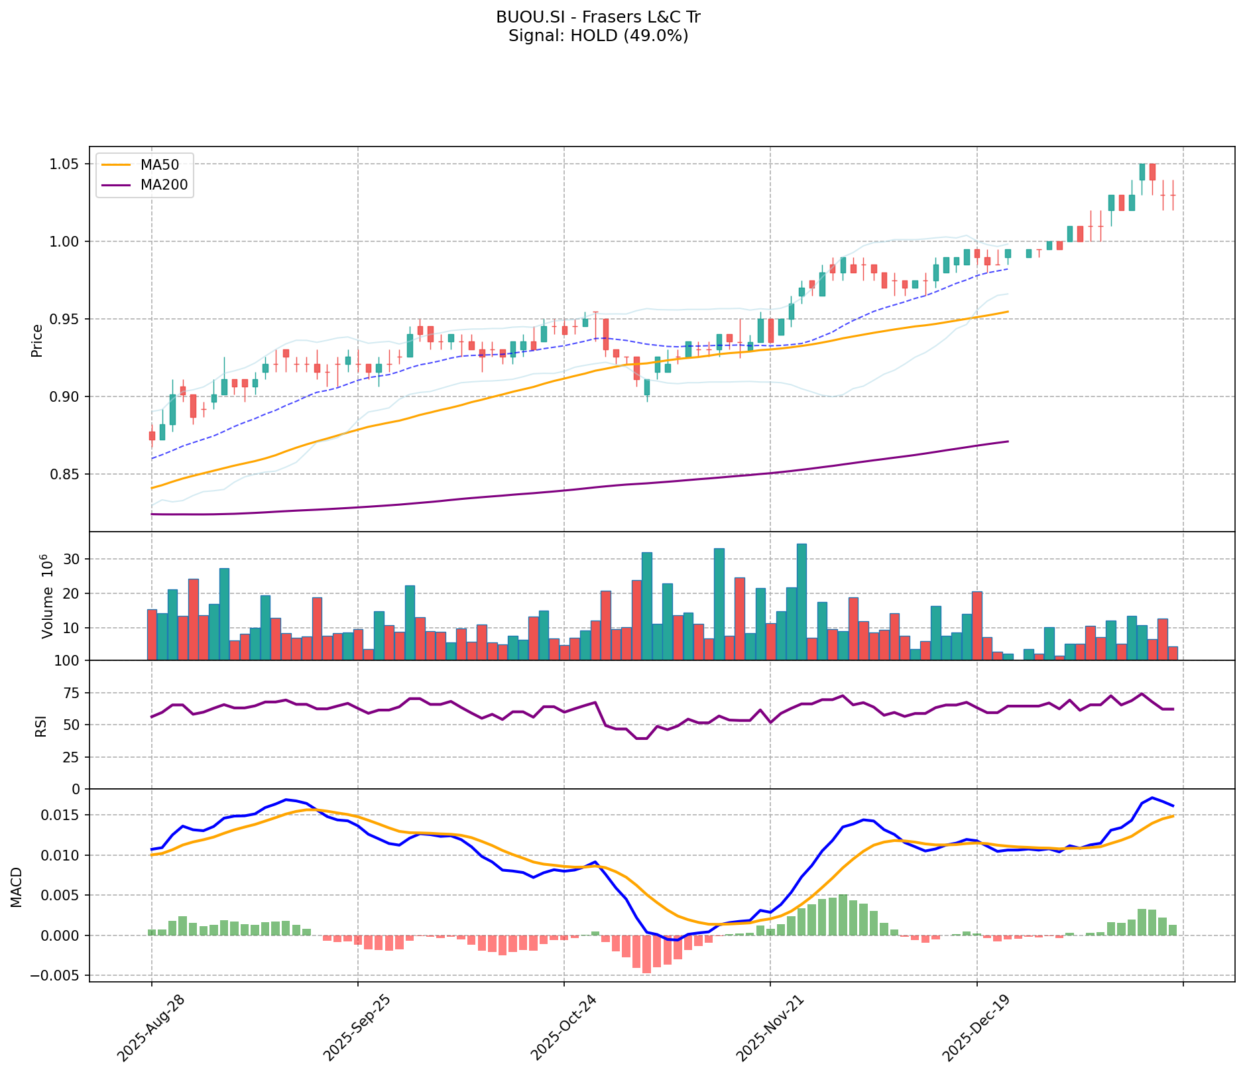Click the Price y-axis label
1245x1074 pixels.
tap(37, 340)
